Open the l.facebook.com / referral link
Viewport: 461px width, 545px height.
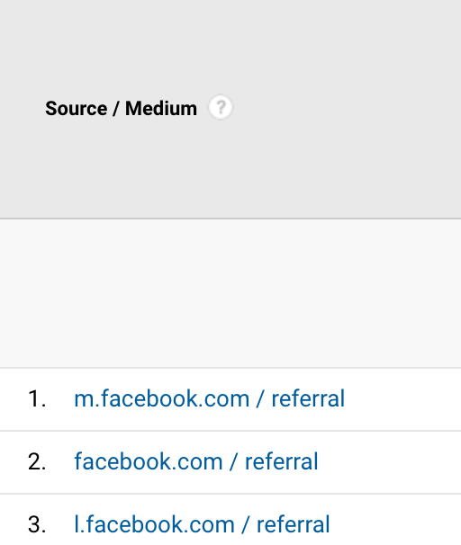coord(202,525)
